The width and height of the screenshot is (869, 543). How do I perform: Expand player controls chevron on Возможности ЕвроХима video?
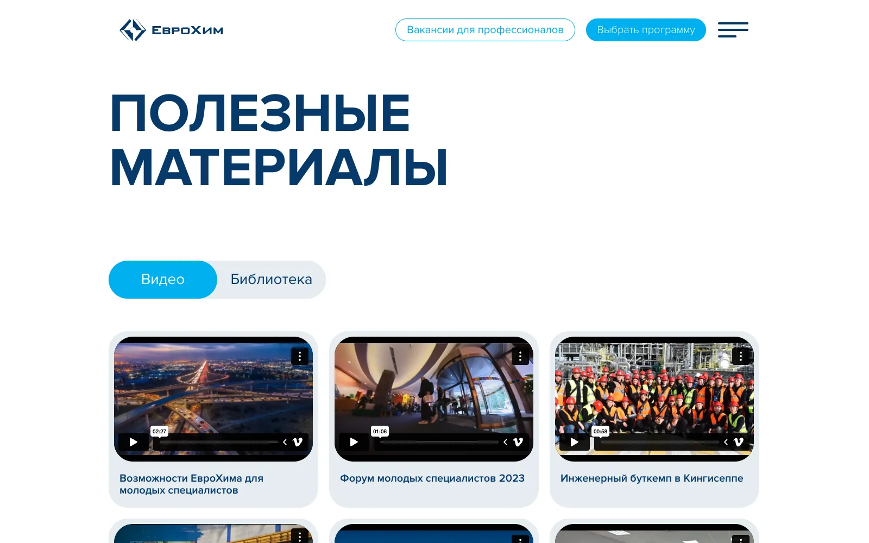285,442
